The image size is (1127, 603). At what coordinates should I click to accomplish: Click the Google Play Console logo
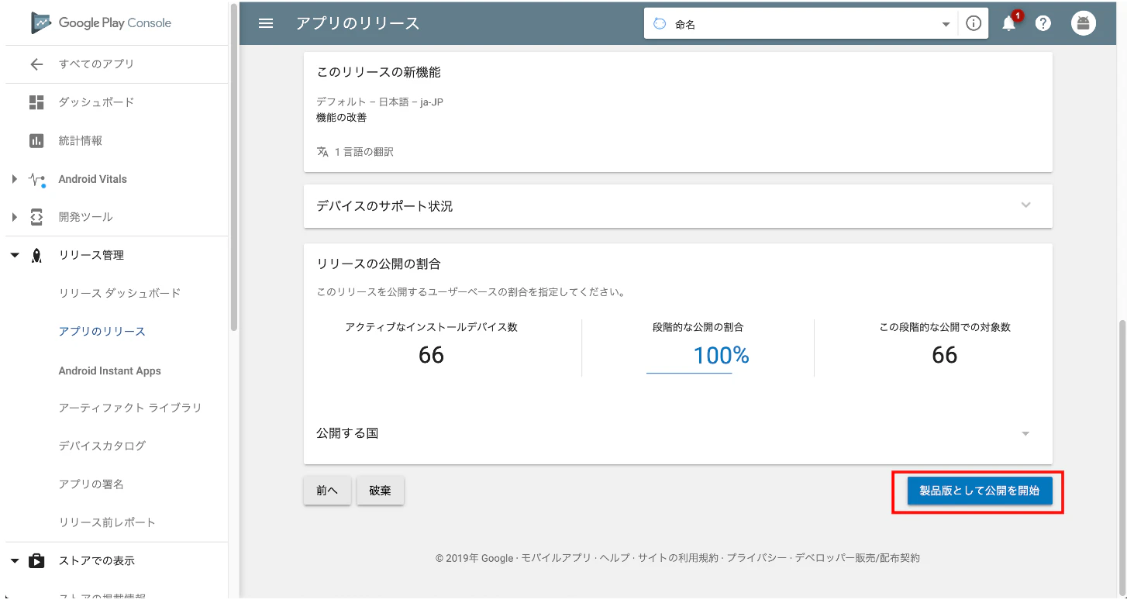[101, 22]
